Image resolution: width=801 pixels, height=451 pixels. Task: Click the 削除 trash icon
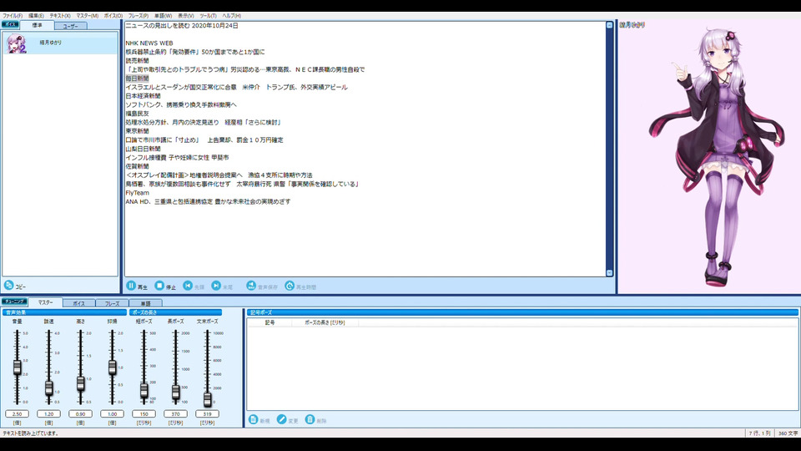(x=310, y=419)
